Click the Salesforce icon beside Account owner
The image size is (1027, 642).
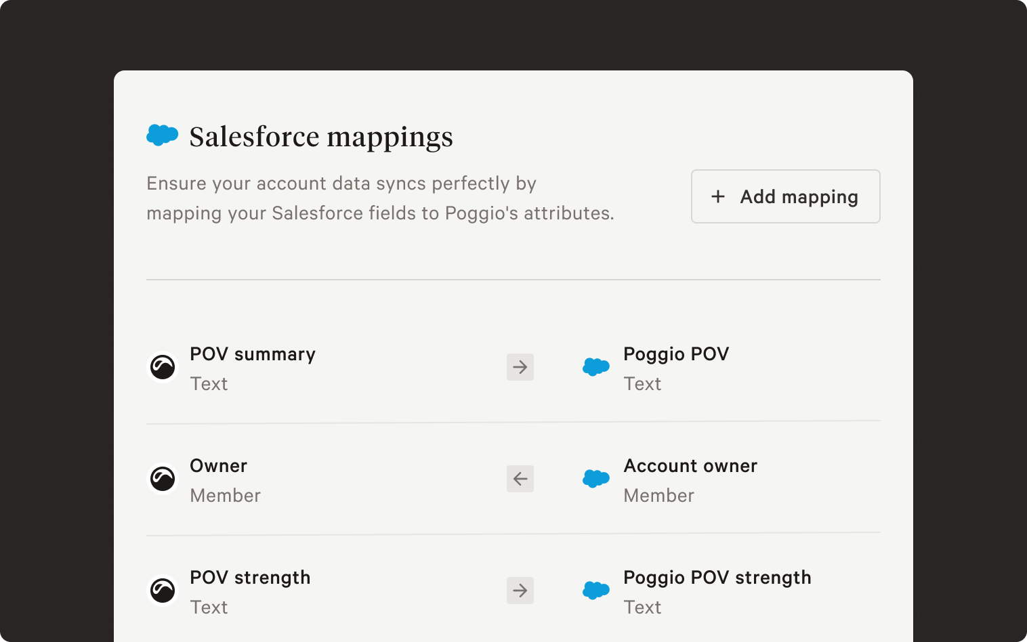click(596, 479)
